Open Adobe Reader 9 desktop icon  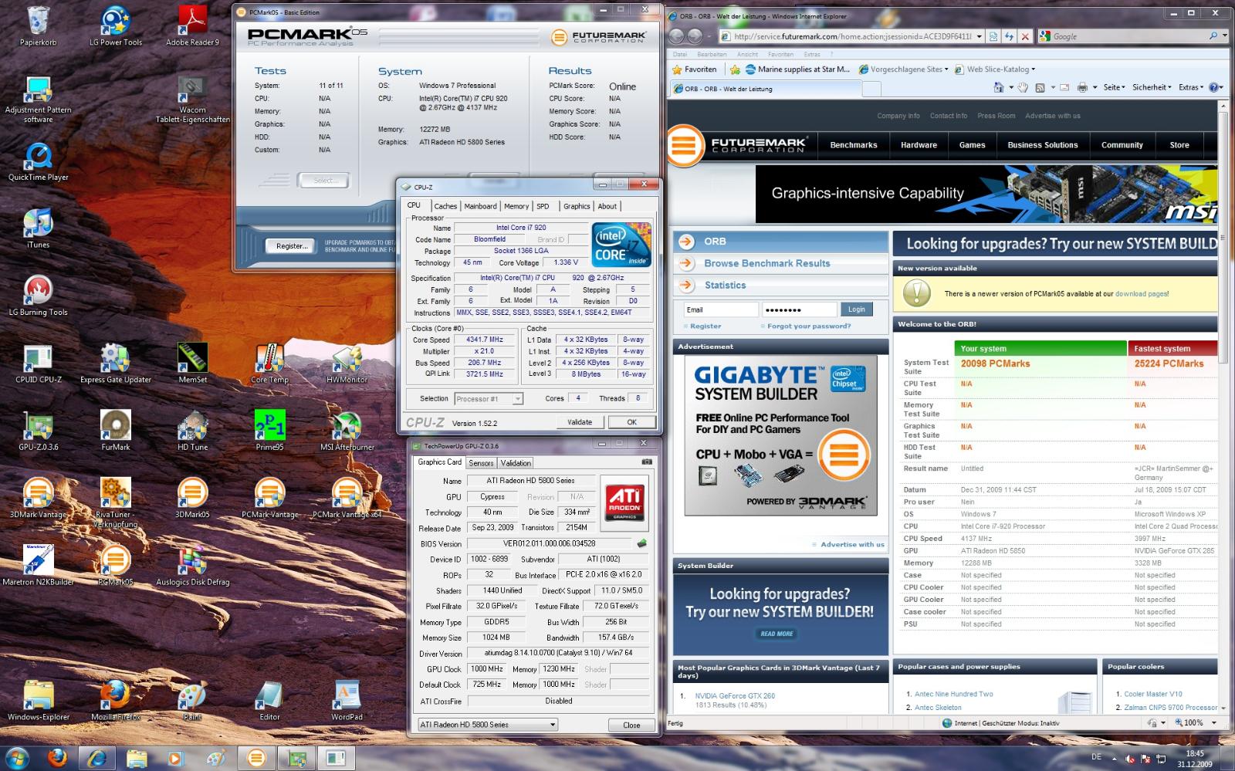pyautogui.click(x=192, y=25)
